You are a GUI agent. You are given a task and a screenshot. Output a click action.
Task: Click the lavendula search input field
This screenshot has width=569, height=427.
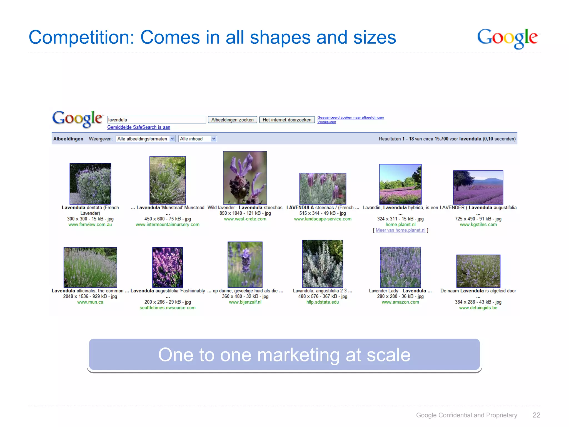pyautogui.click(x=156, y=120)
